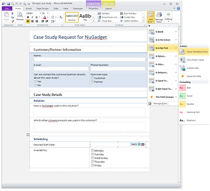Apply Bold formatting
Viewport: 210px width, 191px height.
(x=28, y=17)
